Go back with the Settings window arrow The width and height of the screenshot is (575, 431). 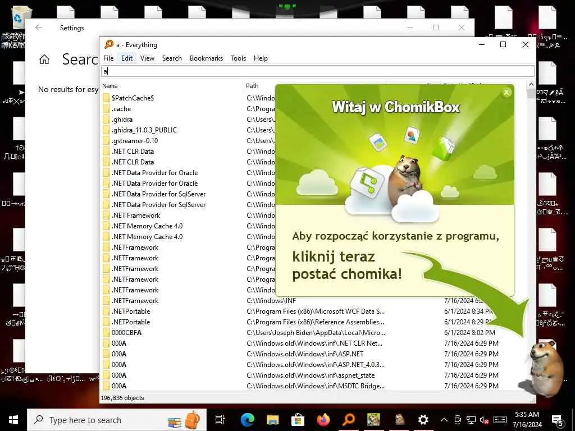pos(39,27)
